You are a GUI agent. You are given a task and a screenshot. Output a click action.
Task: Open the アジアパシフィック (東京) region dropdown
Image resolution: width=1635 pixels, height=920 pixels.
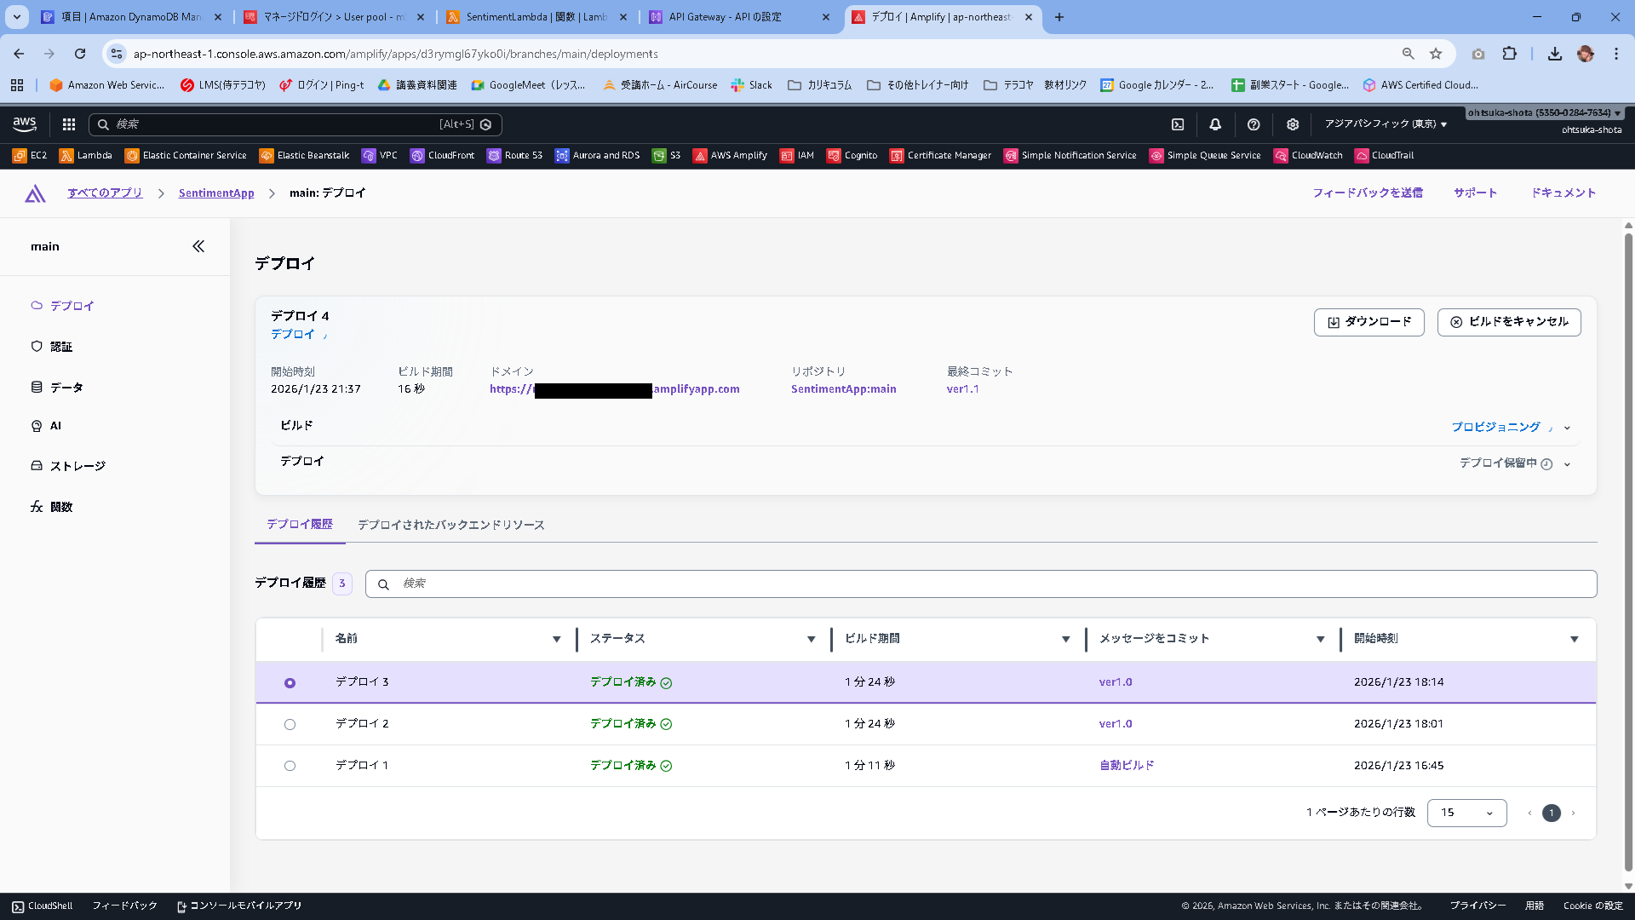tap(1385, 124)
